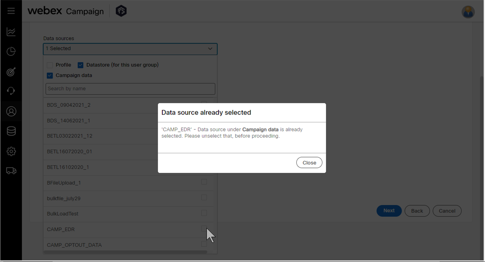This screenshot has height=262, width=485.
Task: Click the hexagon logo next to Campaign
Action: [x=121, y=11]
